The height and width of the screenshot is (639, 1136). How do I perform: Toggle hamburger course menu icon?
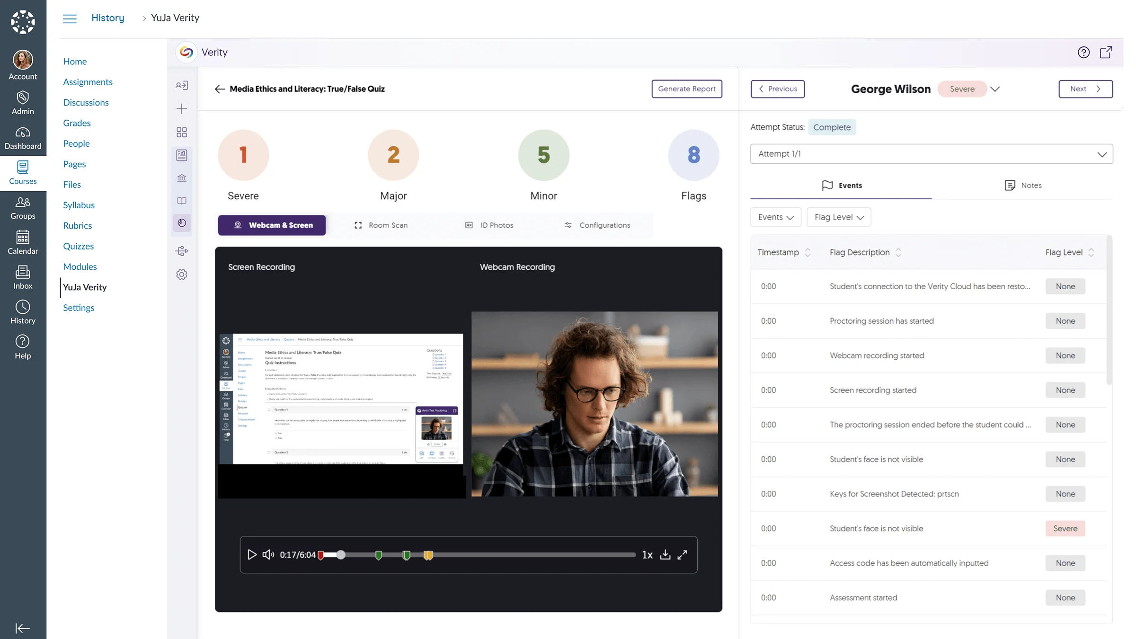(70, 18)
